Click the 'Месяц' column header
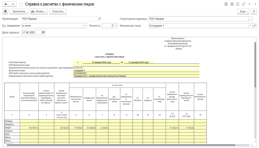The height and width of the screenshot is (148, 259). pos(12,97)
